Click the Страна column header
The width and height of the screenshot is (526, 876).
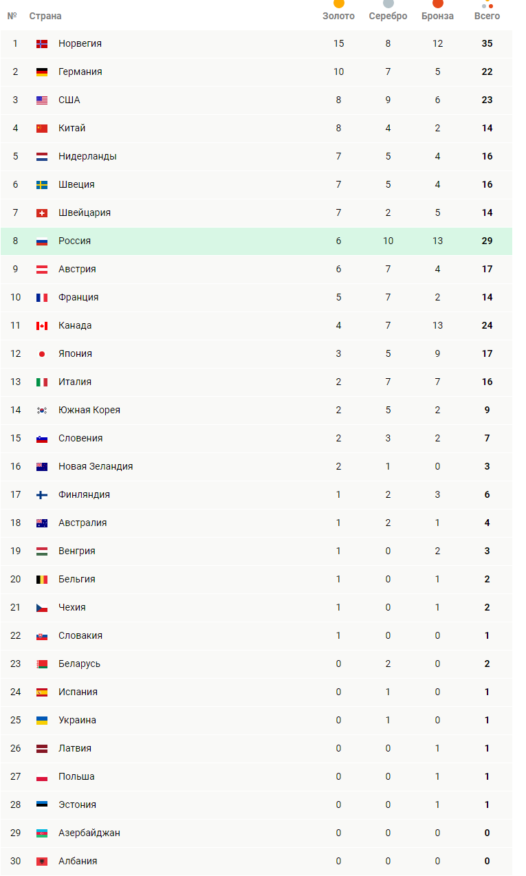[x=45, y=16]
